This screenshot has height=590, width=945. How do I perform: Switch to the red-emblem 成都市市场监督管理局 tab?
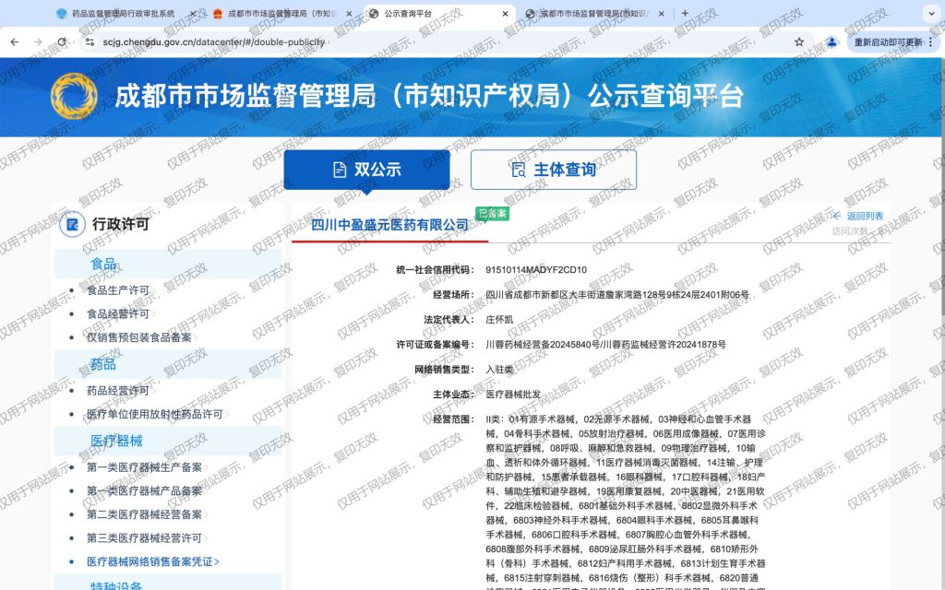coord(281,13)
